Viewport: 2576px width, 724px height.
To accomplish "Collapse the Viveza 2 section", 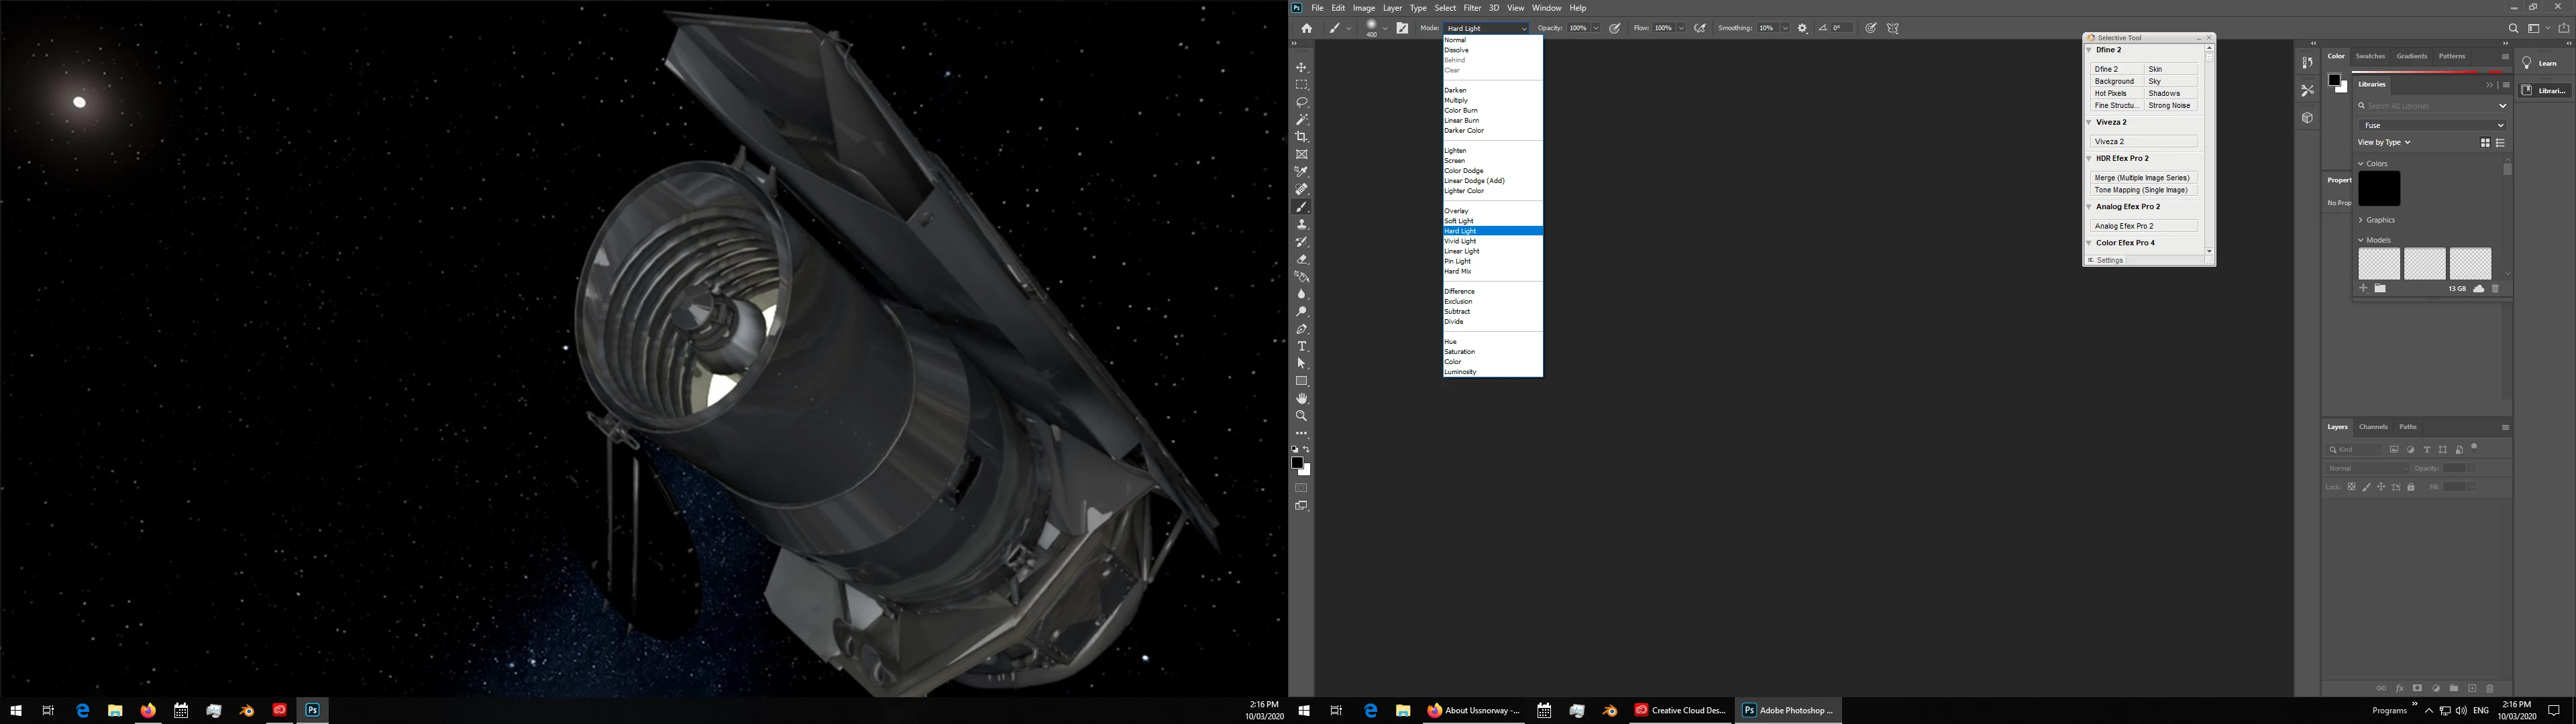I will [x=2089, y=122].
